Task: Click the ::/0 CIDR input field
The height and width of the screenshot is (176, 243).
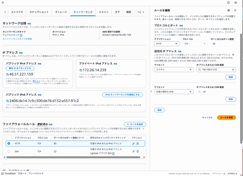Action: (x=216, y=92)
